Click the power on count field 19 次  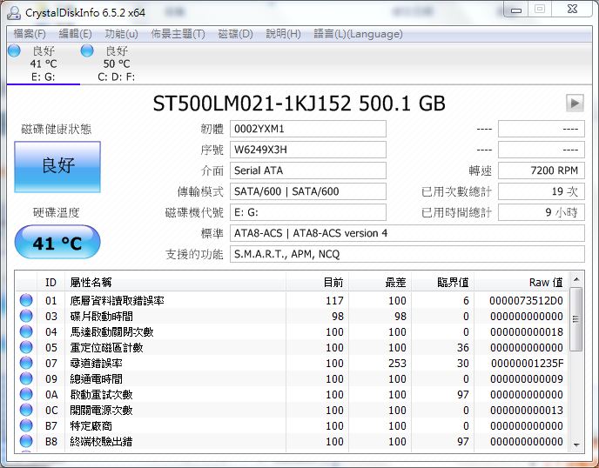point(542,191)
